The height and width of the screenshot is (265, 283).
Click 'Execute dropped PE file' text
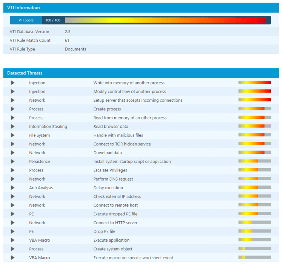[x=115, y=214]
